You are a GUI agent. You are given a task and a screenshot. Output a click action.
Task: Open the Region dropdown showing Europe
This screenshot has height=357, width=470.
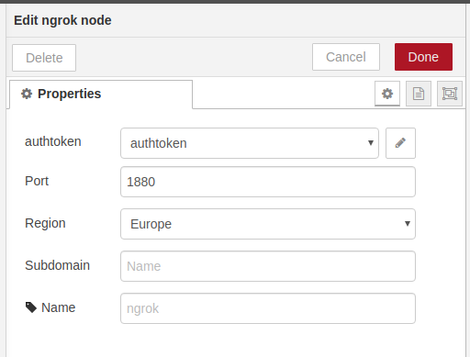point(268,224)
